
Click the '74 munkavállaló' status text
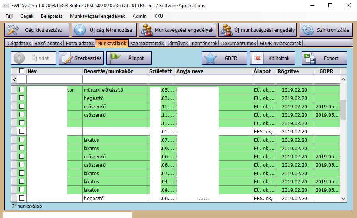[27, 206]
